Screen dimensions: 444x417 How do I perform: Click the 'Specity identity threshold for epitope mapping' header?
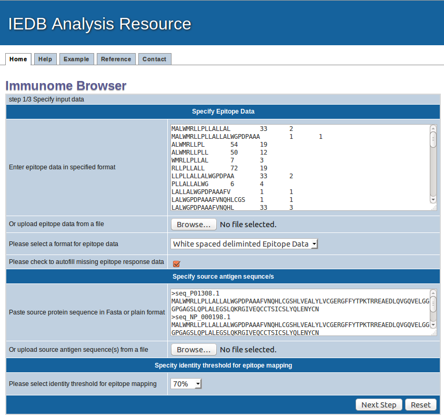tap(223, 365)
